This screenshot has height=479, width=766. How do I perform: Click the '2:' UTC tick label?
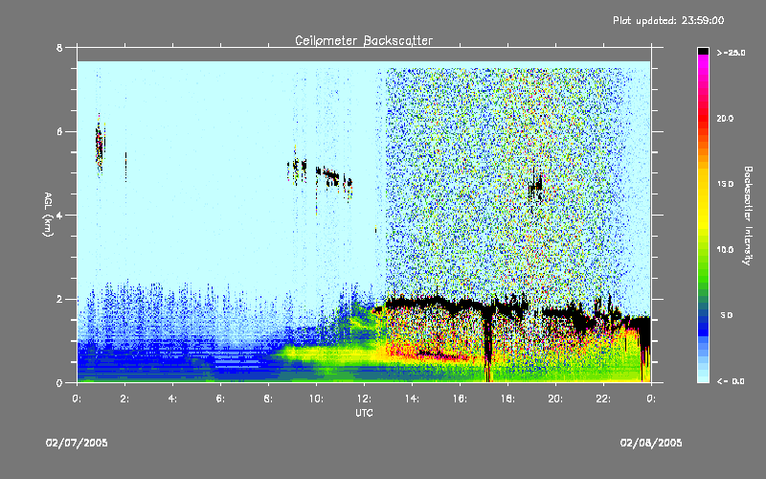(124, 399)
